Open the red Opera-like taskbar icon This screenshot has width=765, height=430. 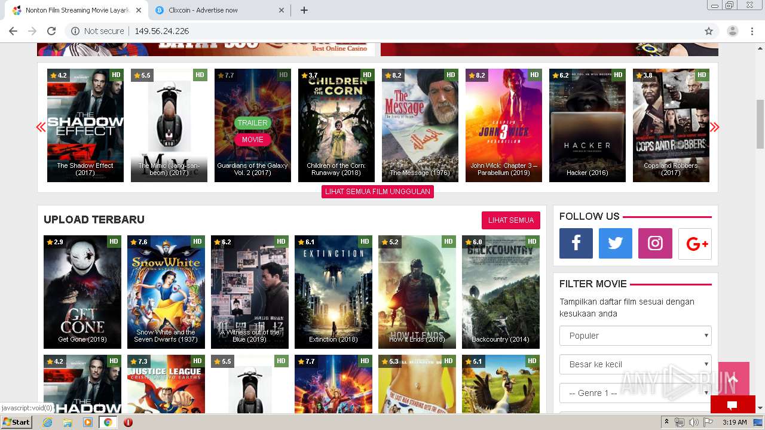coord(128,422)
